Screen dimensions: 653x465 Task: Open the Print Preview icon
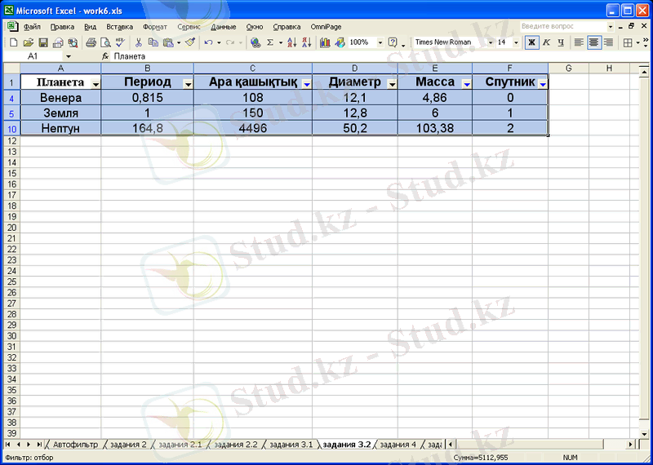coord(105,42)
